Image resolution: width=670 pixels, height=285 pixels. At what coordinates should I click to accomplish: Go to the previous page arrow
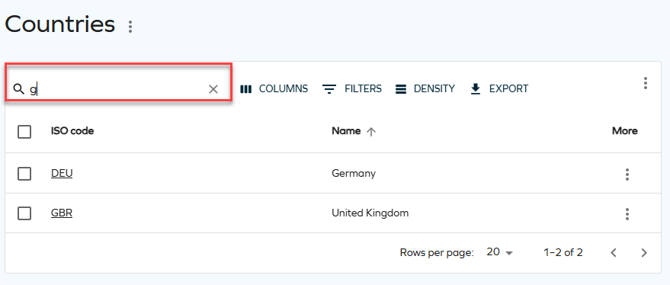(x=614, y=253)
